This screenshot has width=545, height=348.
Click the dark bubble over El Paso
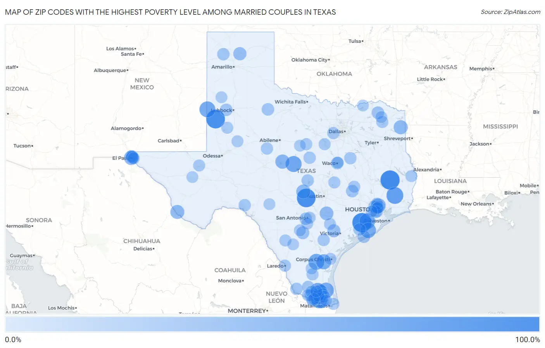[x=133, y=157]
